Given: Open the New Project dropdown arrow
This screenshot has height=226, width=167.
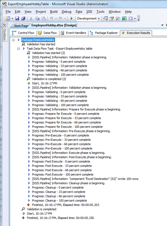Looking at the screenshot, I should coord(12,19).
